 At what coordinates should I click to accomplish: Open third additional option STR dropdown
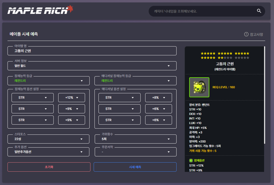click(x=120, y=120)
